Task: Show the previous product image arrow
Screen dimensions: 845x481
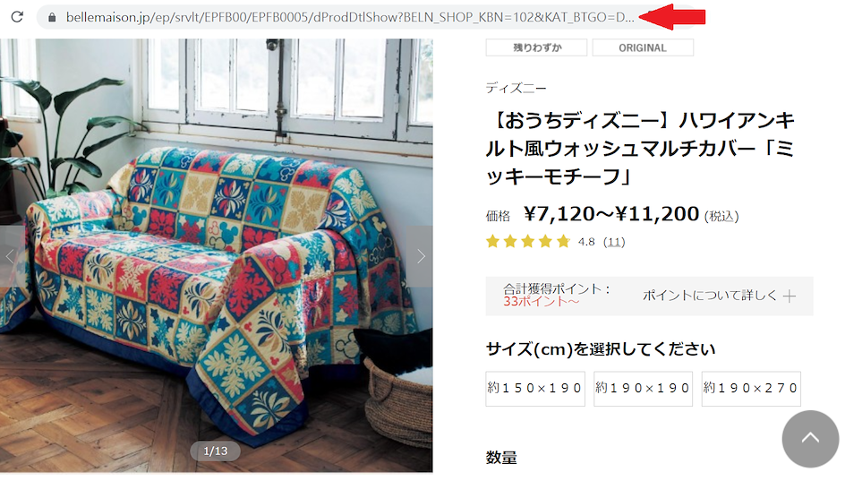Action: click(10, 256)
